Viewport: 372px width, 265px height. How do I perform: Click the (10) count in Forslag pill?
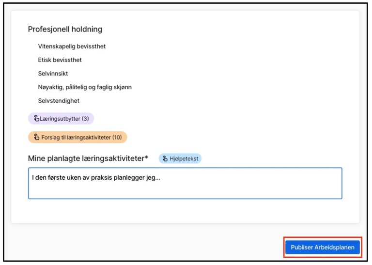(117, 137)
